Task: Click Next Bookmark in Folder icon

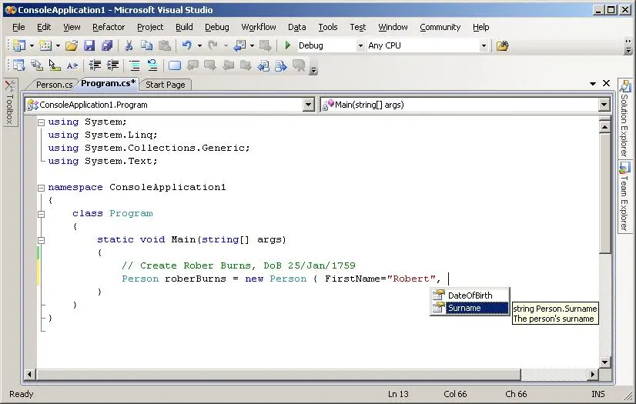Action: click(246, 65)
